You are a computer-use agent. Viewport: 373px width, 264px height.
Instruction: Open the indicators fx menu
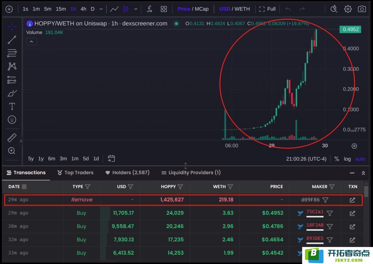click(149, 9)
